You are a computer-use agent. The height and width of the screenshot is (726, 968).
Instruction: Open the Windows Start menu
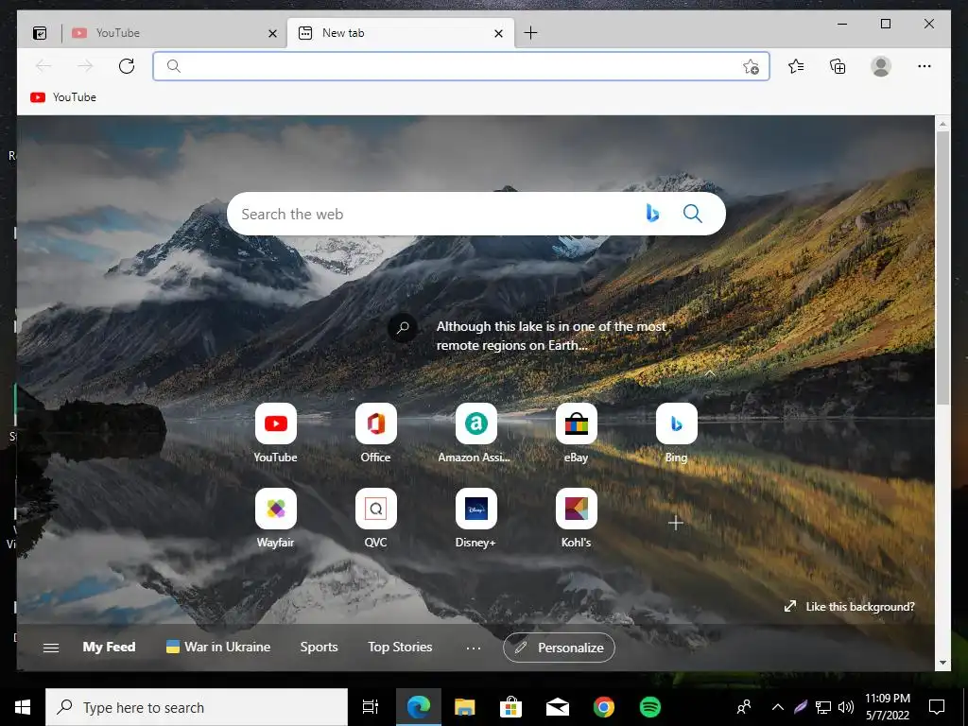point(23,707)
